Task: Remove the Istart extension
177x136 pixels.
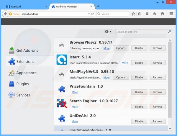Action: 158,63
